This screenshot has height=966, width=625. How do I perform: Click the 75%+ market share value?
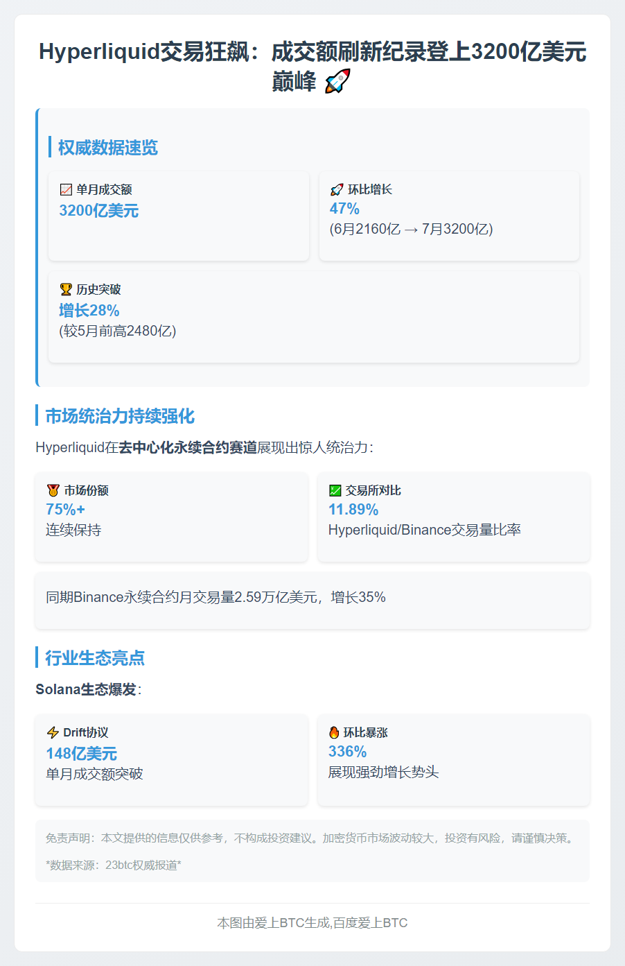[x=66, y=510]
